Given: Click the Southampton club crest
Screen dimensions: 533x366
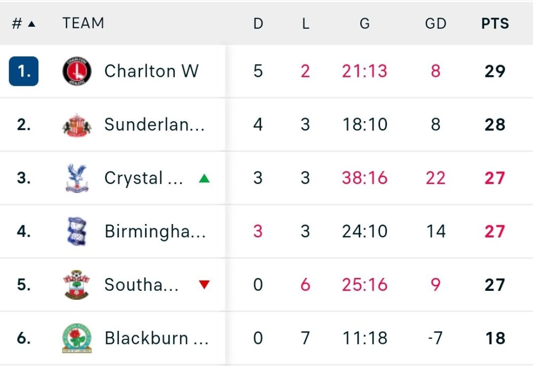Looking at the screenshot, I should (x=77, y=285).
